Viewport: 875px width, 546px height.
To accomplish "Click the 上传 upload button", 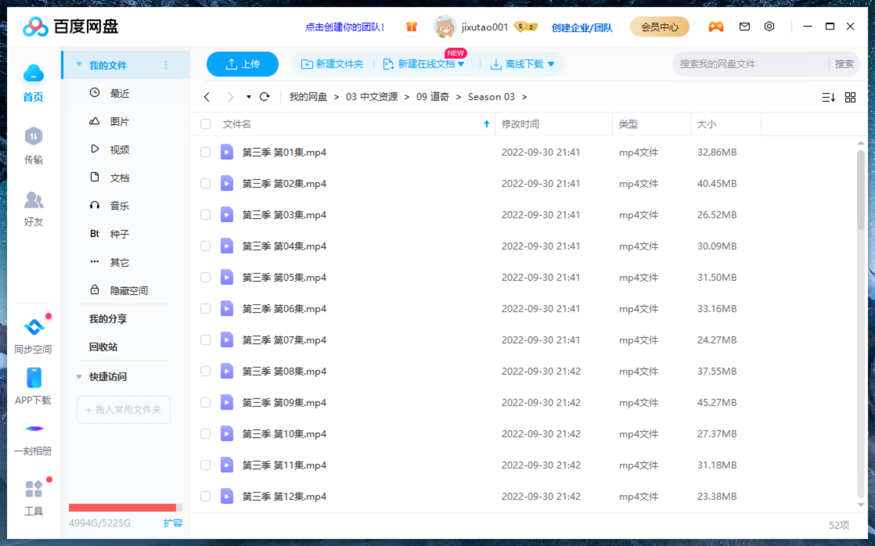I will point(243,64).
